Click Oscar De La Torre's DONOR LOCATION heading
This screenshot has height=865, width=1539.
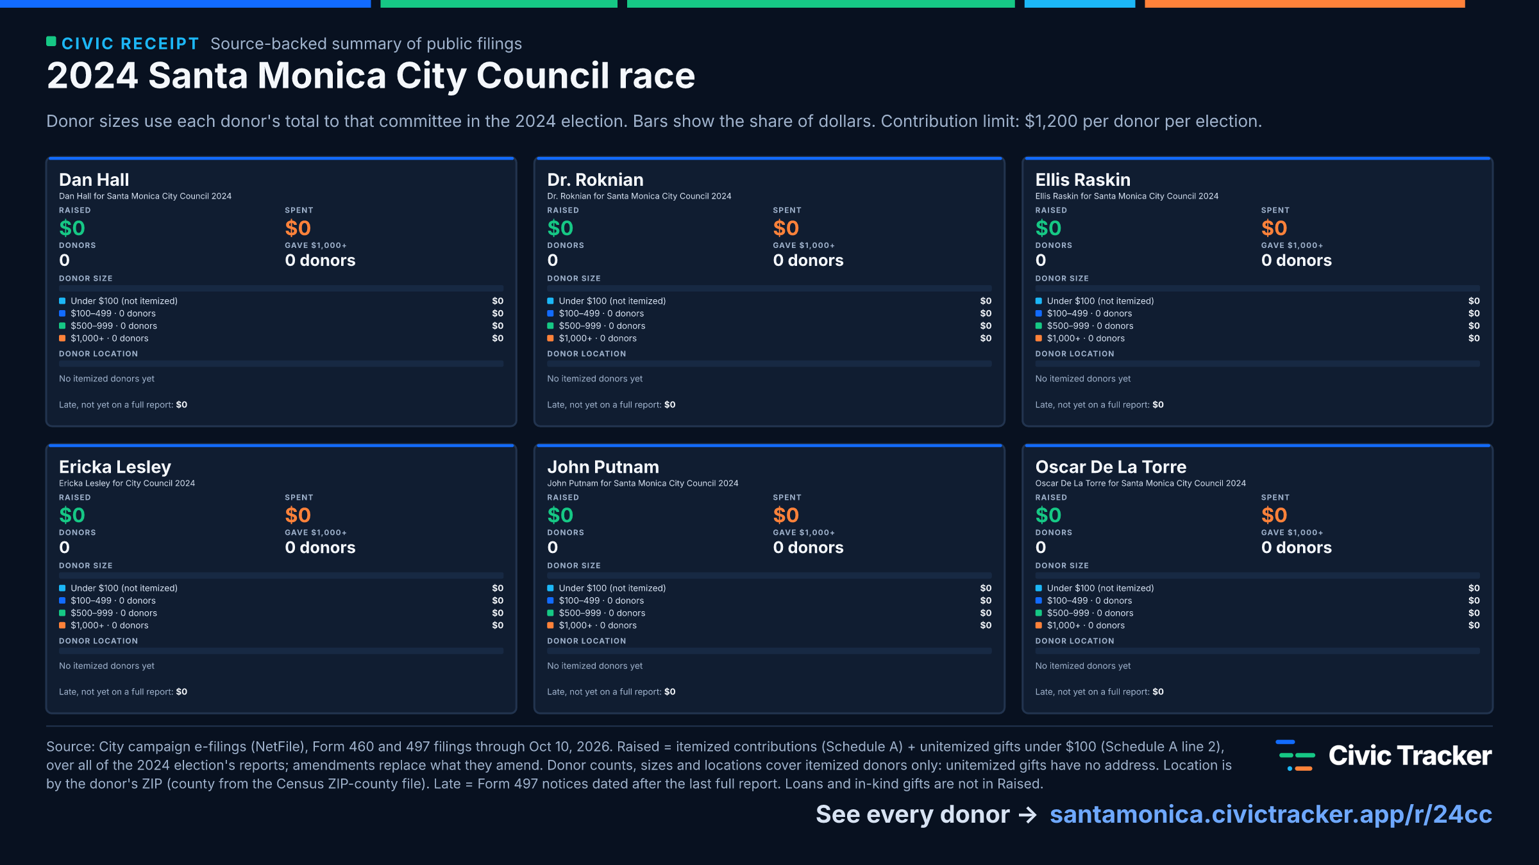1074,641
